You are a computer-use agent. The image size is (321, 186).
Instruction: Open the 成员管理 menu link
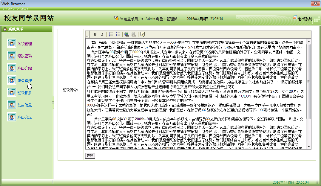(24, 80)
